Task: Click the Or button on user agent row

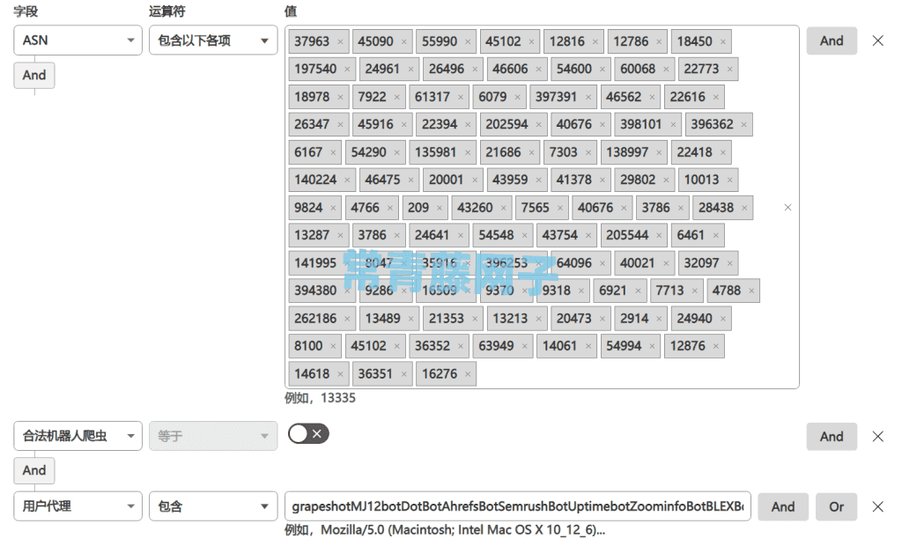Action: (x=836, y=506)
